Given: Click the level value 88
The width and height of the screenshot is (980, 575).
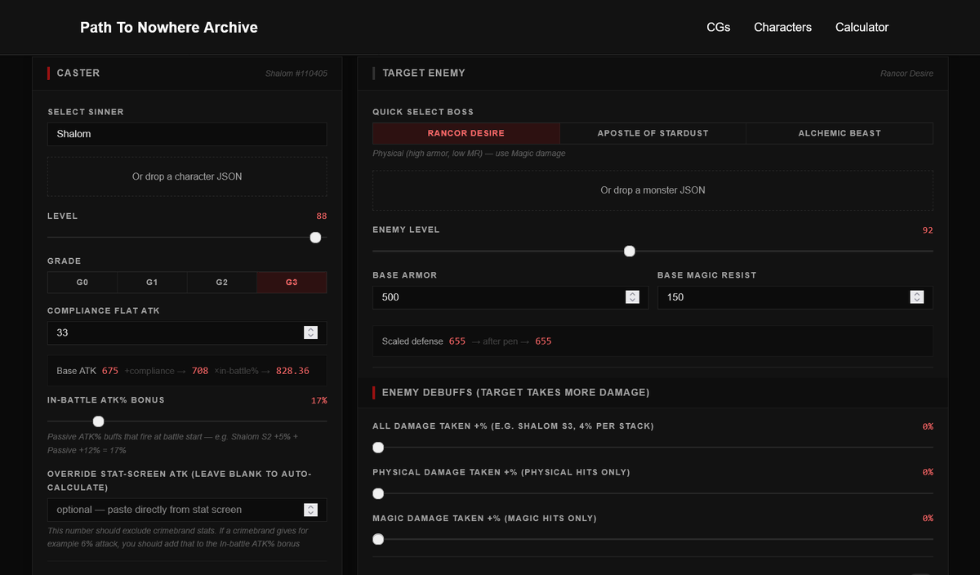Looking at the screenshot, I should (x=321, y=216).
